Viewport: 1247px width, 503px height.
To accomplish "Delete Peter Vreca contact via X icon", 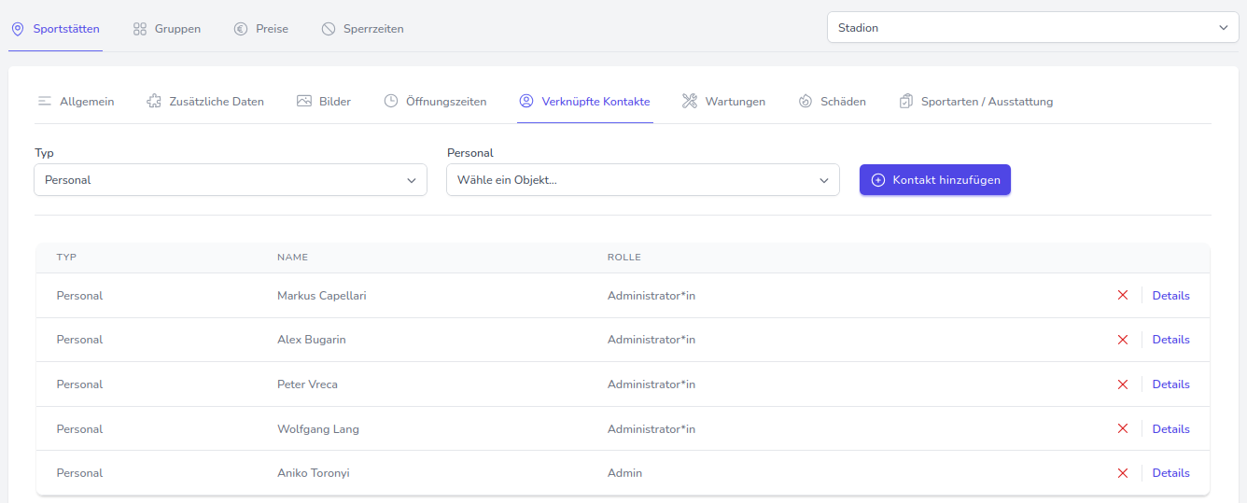I will tap(1123, 384).
